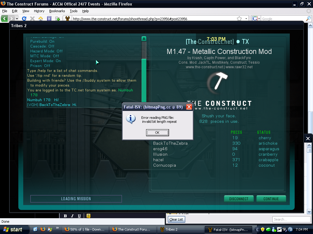Switch to the Downloads taskbar window

coord(85,229)
